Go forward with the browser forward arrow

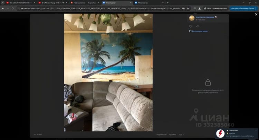click(x=8, y=8)
